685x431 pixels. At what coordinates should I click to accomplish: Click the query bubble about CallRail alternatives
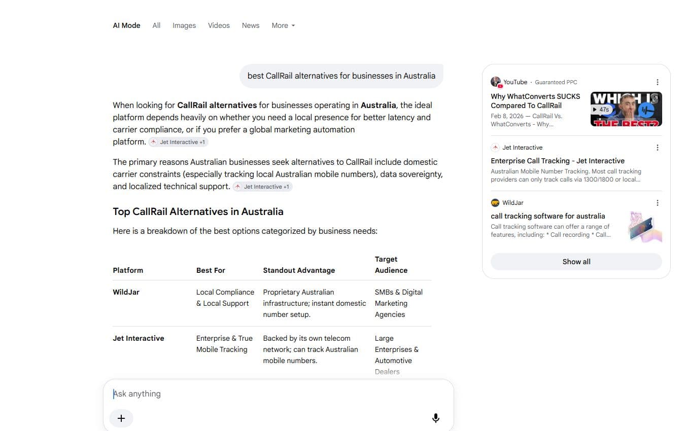click(341, 76)
